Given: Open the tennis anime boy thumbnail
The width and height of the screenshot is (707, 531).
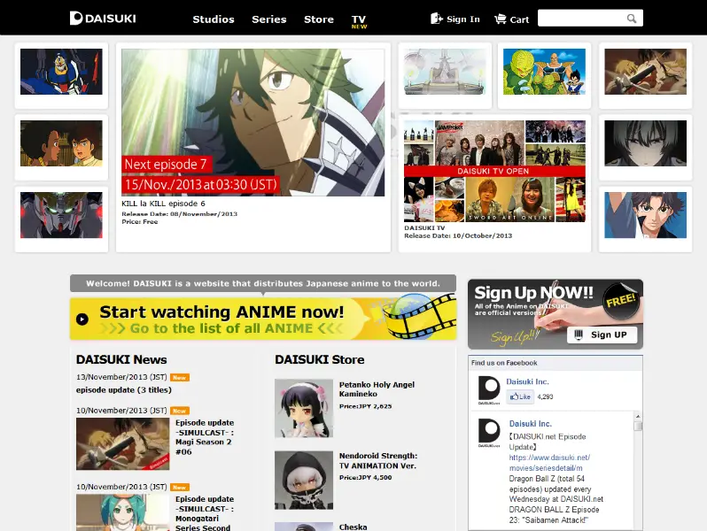Looking at the screenshot, I should click(645, 215).
